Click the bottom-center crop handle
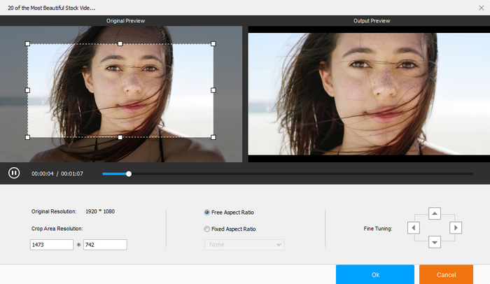The image size is (490, 284). (x=120, y=137)
